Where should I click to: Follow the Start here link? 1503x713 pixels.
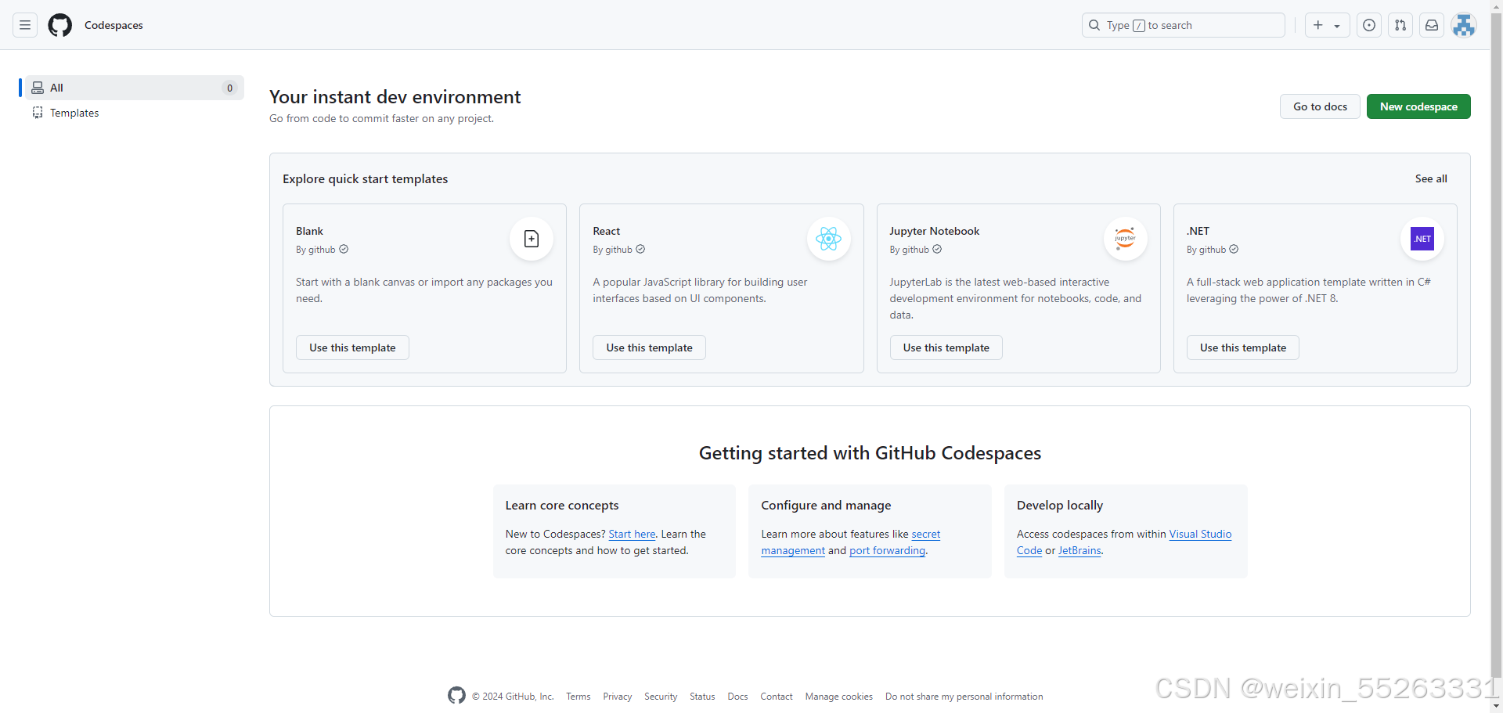coord(632,534)
